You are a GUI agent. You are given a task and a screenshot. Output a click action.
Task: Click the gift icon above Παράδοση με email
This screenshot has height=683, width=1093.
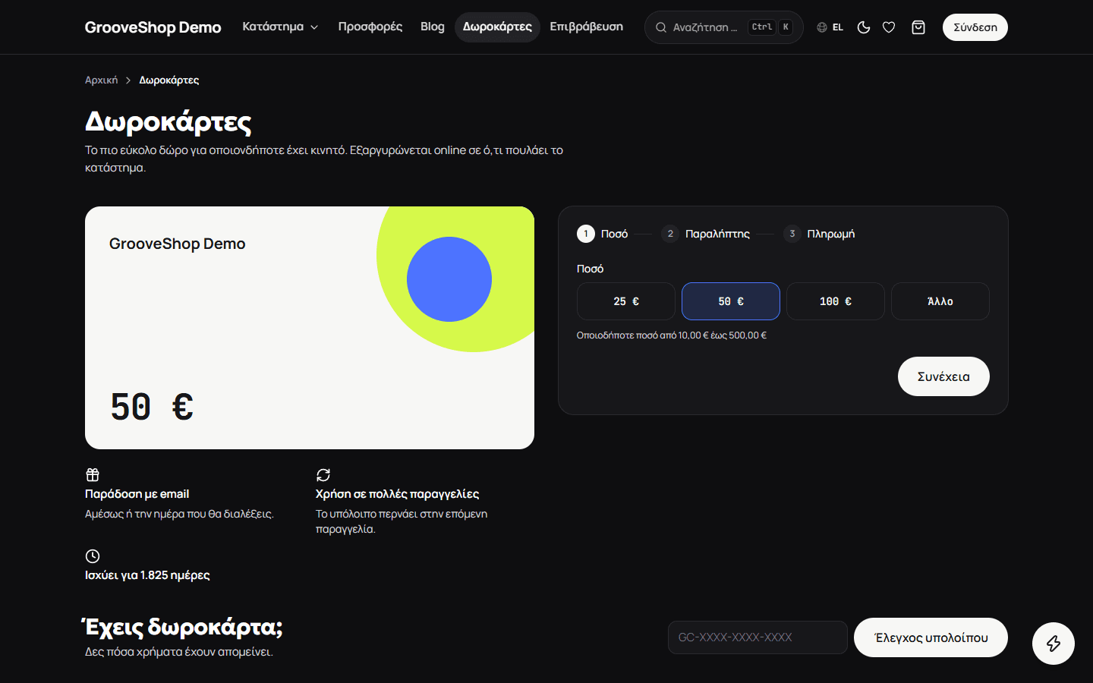coord(93,475)
